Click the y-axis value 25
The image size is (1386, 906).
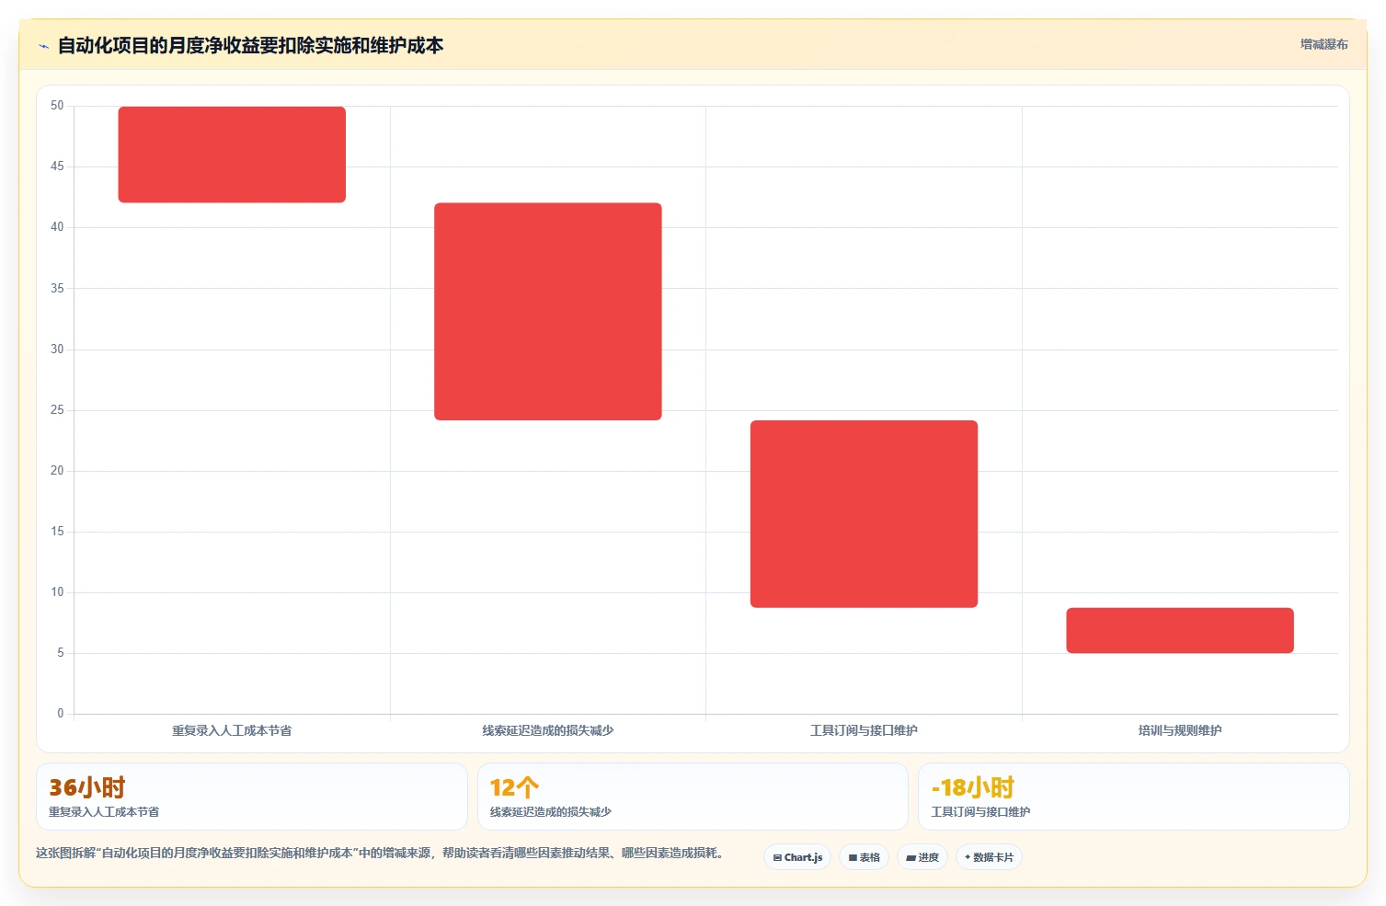[x=57, y=410]
